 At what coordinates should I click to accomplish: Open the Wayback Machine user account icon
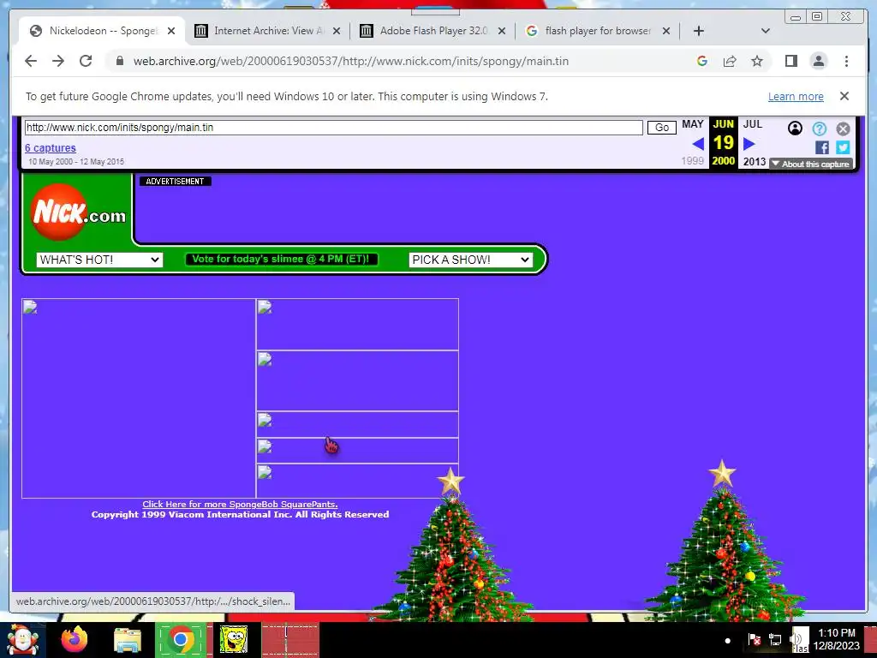click(795, 129)
